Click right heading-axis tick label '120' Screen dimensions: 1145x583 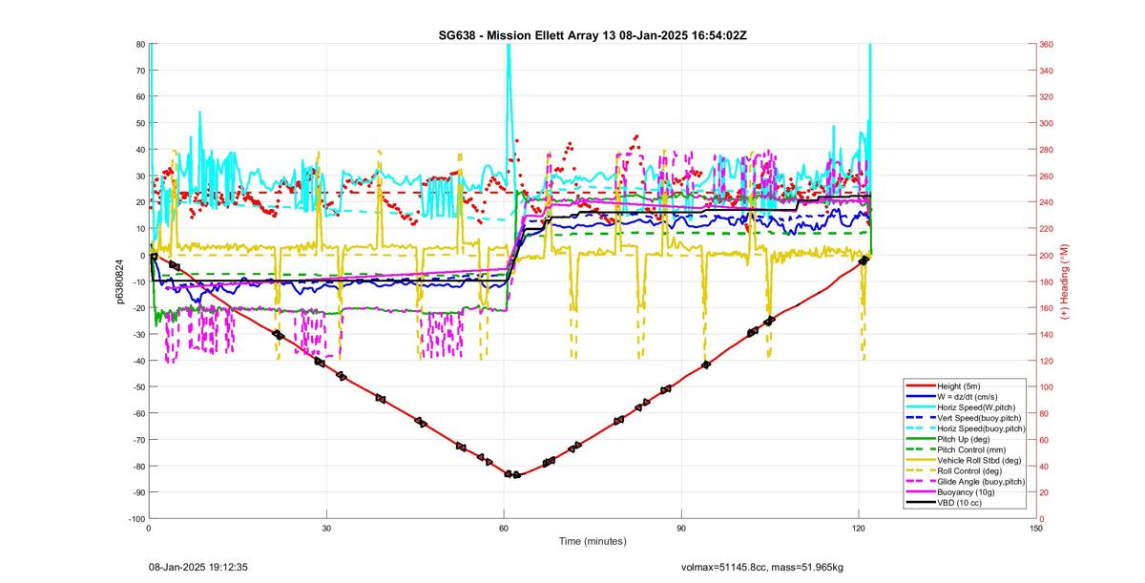click(x=1048, y=361)
